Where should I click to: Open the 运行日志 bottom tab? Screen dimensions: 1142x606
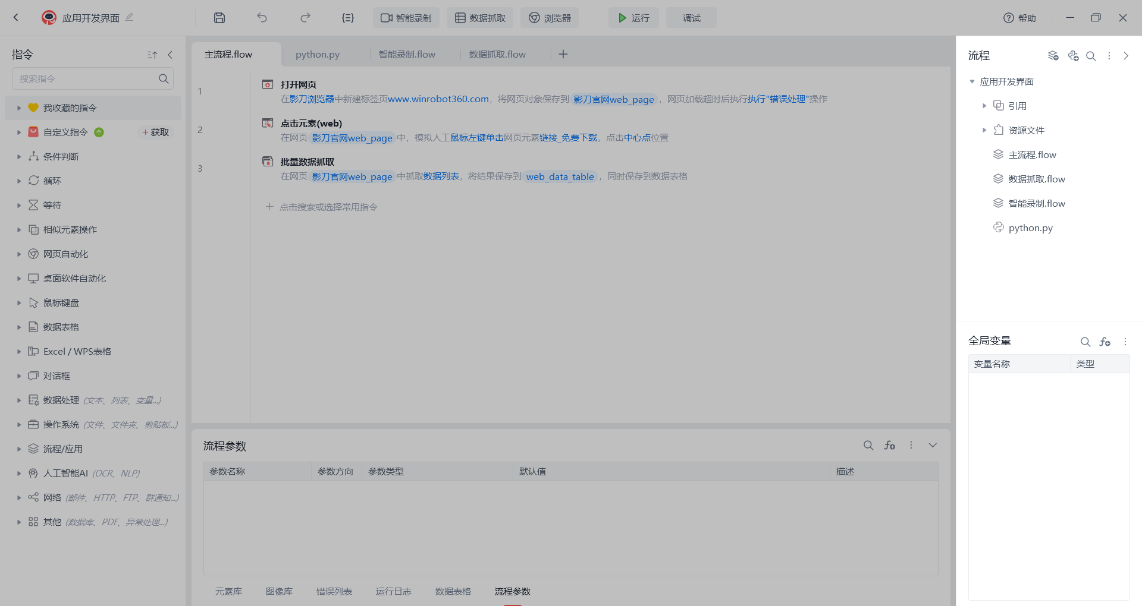coord(393,591)
